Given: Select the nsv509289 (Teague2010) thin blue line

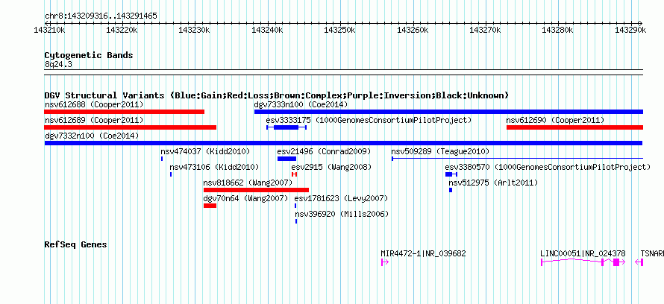Looking at the screenshot, I should [x=517, y=159].
